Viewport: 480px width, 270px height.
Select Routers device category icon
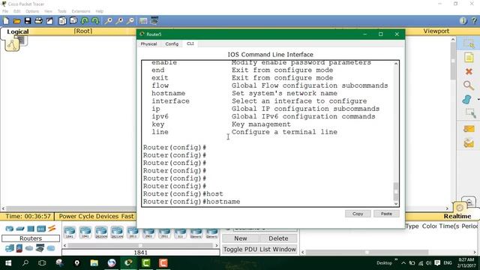click(x=9, y=229)
